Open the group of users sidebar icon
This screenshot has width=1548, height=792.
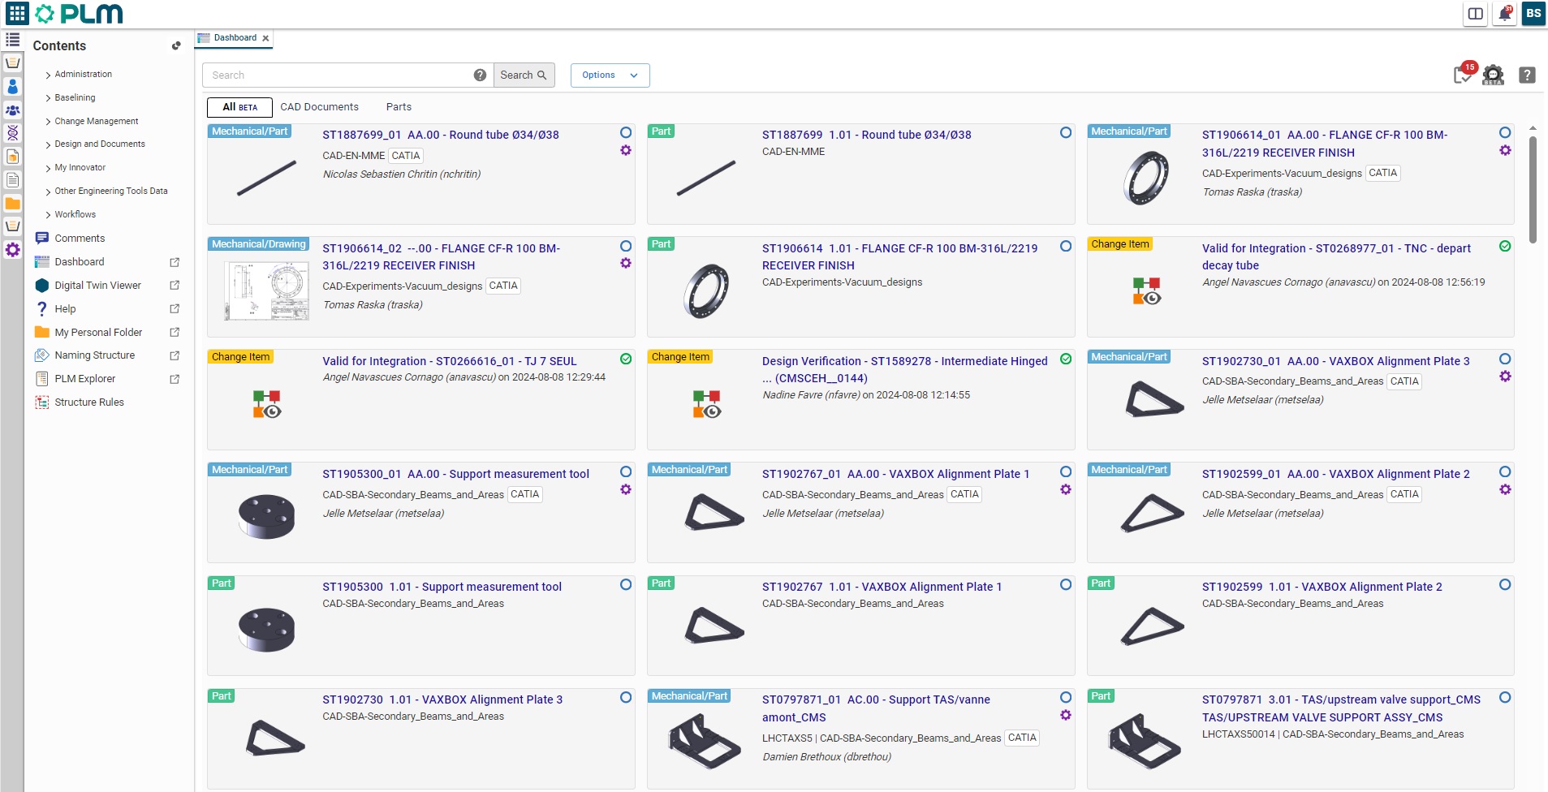point(12,110)
